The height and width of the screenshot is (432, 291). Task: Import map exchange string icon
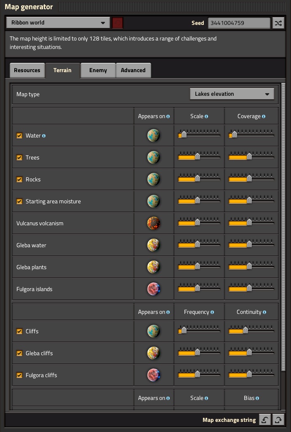click(265, 420)
